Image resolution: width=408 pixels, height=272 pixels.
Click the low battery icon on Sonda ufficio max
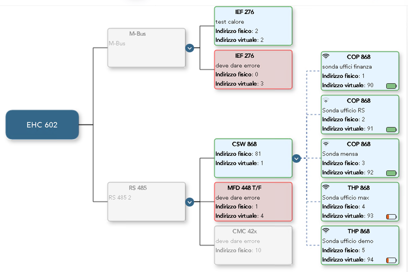point(391,217)
